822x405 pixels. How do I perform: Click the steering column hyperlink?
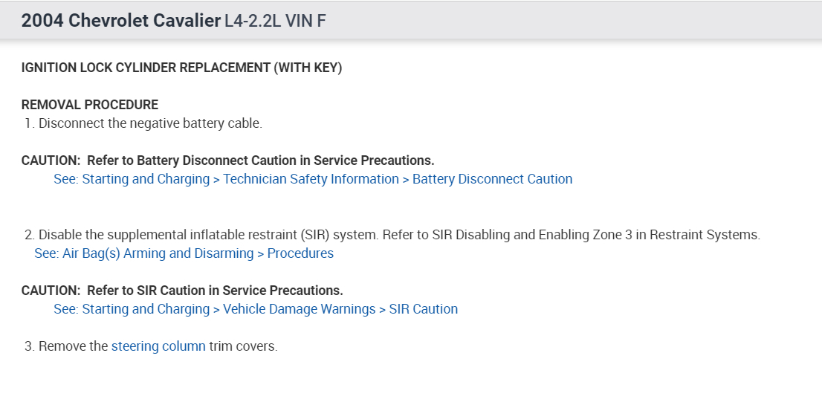158,346
